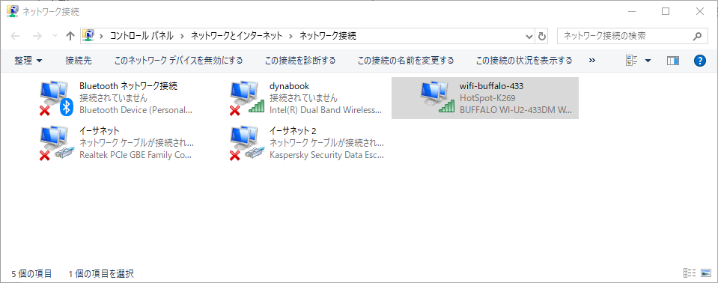
Task: Click the forward navigation arrow
Action: [x=37, y=36]
